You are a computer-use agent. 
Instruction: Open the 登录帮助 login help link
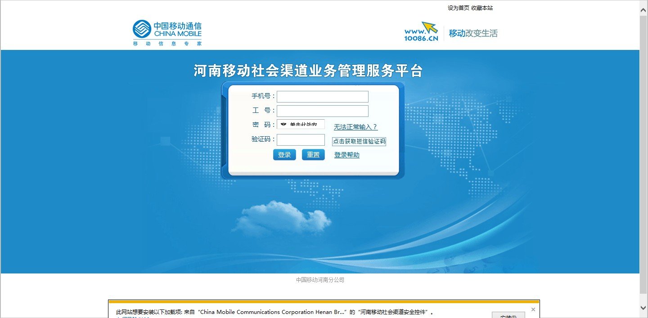[x=346, y=155]
